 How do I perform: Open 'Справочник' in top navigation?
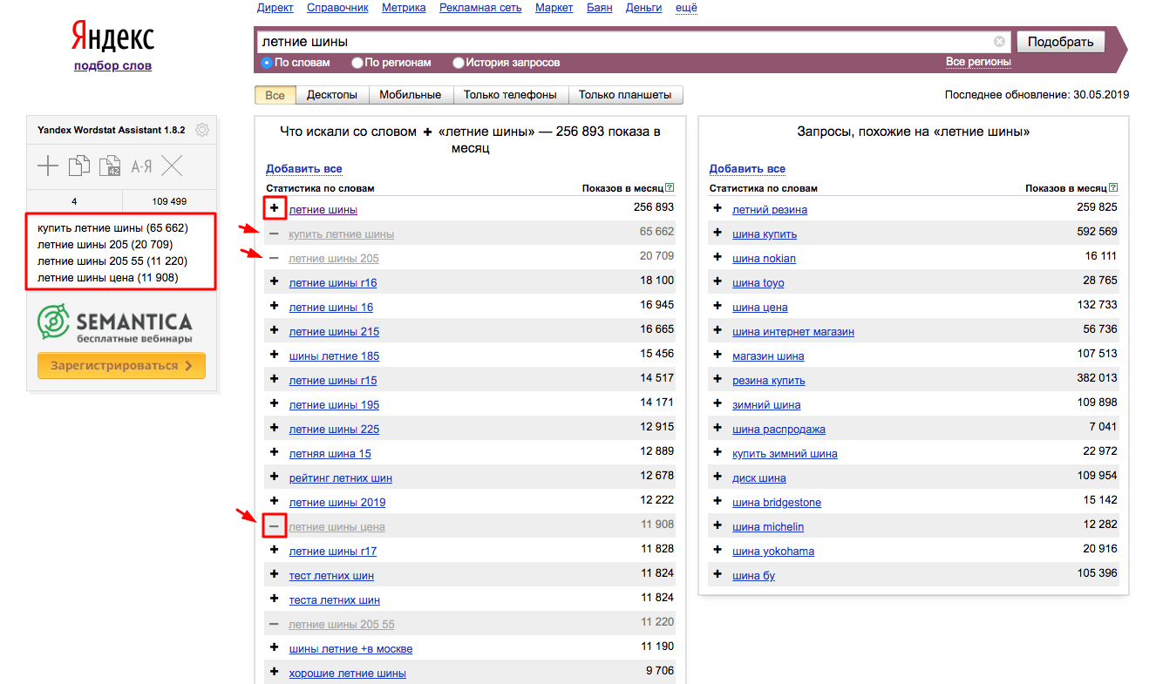coord(337,8)
